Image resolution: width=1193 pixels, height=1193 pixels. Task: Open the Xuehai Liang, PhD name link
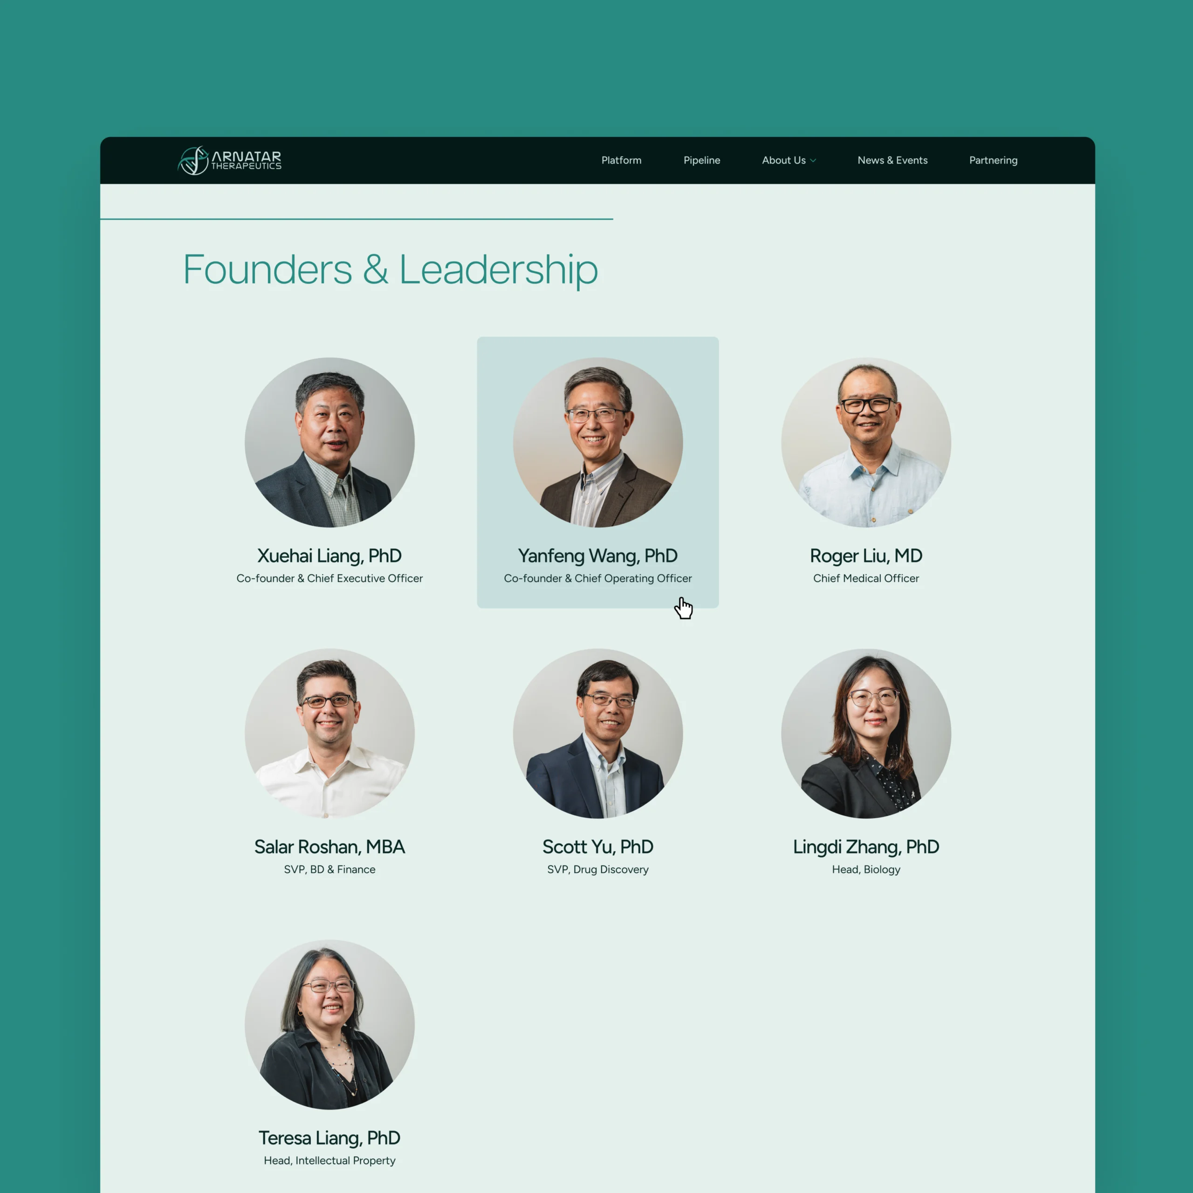click(x=330, y=556)
